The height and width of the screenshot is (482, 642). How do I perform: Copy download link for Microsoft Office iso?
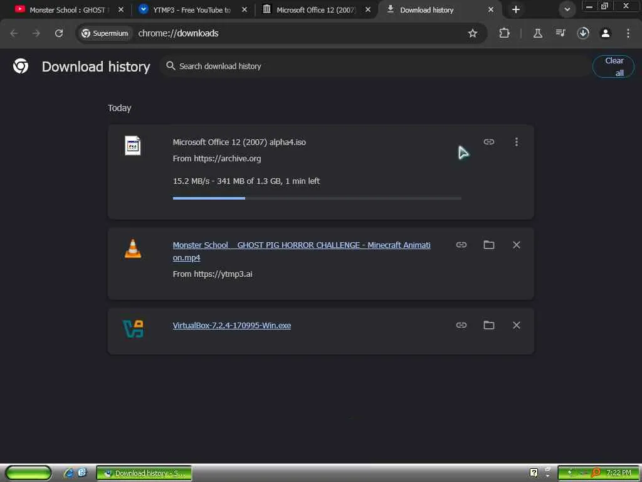[489, 142]
